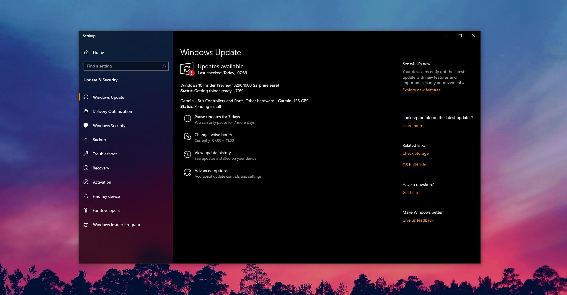567x295 pixels.
Task: Click the Recovery history icon
Action: pyautogui.click(x=86, y=168)
